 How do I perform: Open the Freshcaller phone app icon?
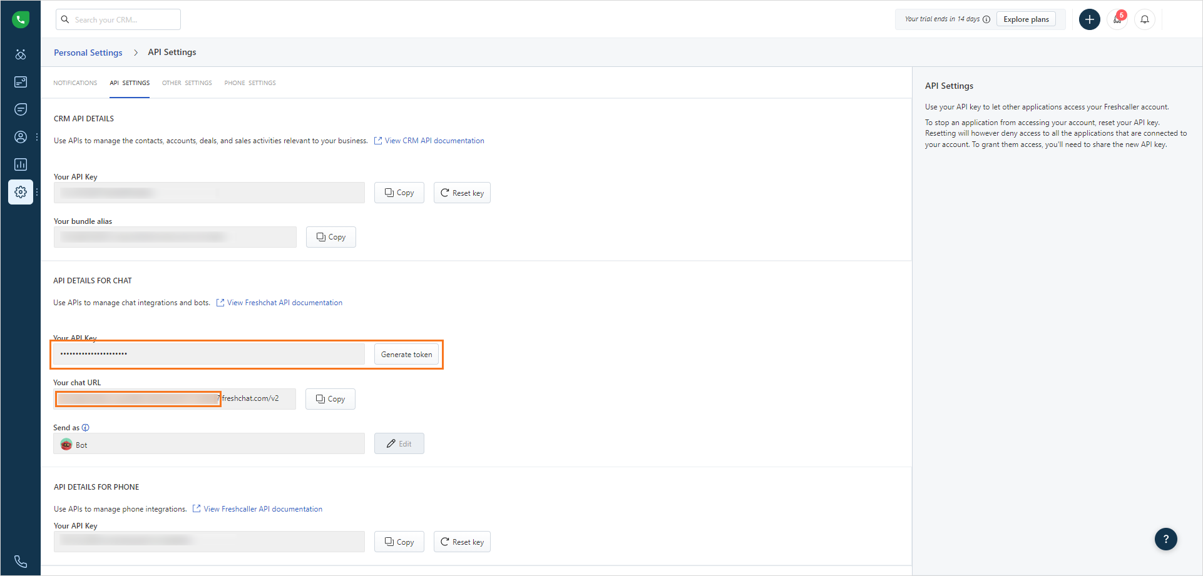pos(21,19)
